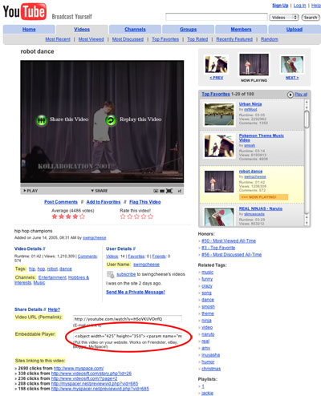The width and height of the screenshot is (321, 396).
Task: Select the Random submenu link
Action: (270, 39)
